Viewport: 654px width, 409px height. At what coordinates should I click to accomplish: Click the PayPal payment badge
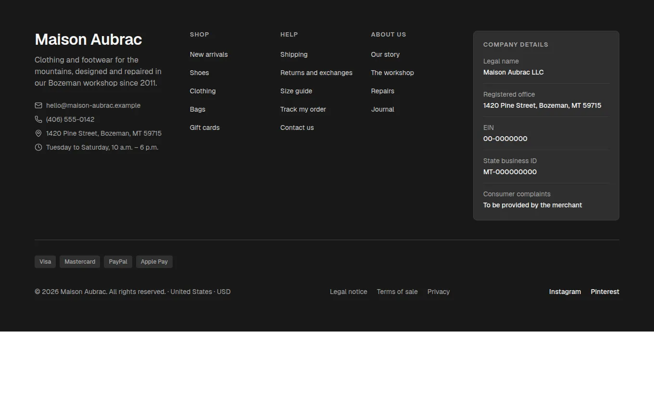118,262
